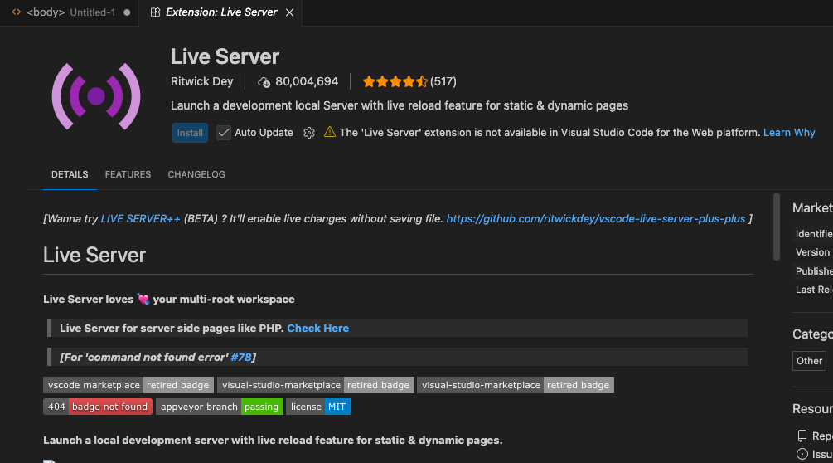Viewport: 833px width, 463px height.
Task: Select the Extension: Live Server tab
Action: pos(220,12)
